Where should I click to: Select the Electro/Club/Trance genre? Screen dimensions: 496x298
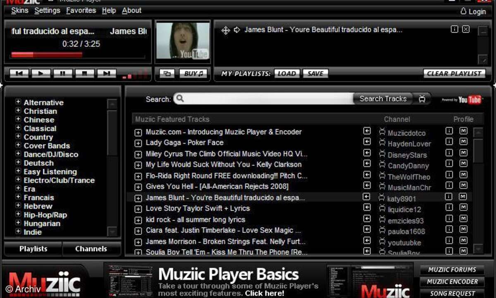(59, 180)
